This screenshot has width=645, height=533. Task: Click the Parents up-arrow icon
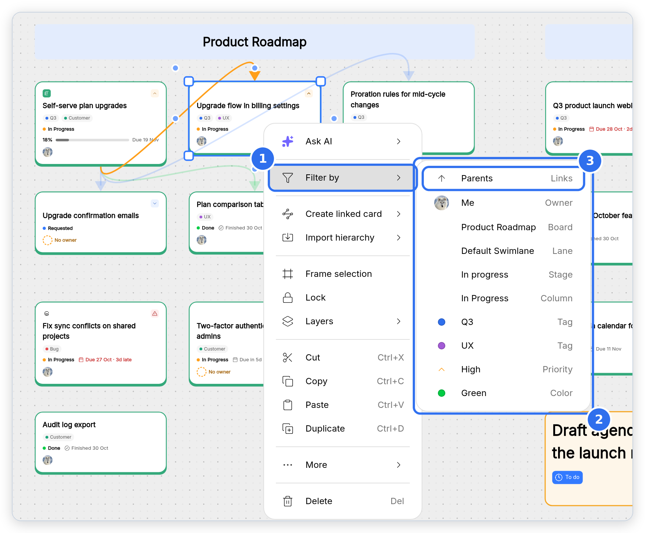tap(442, 178)
